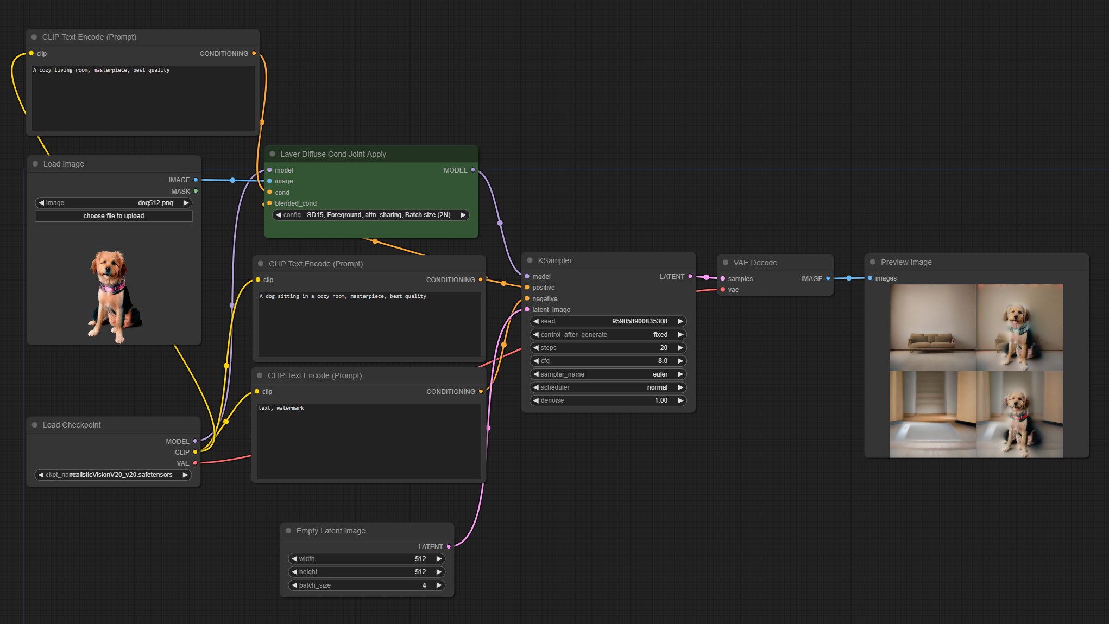The width and height of the screenshot is (1109, 624).
Task: Click the Empty Latent Image collapse dot
Action: pyautogui.click(x=288, y=531)
